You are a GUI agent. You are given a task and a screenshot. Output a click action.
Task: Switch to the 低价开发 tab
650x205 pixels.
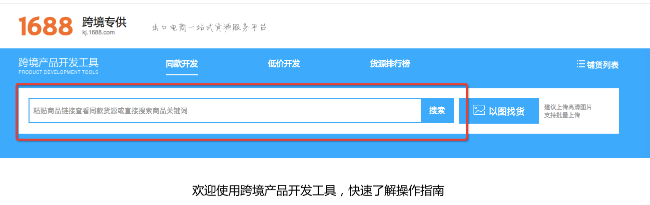pos(284,64)
